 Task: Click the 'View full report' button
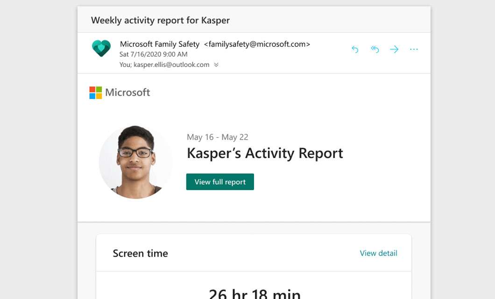pos(220,182)
